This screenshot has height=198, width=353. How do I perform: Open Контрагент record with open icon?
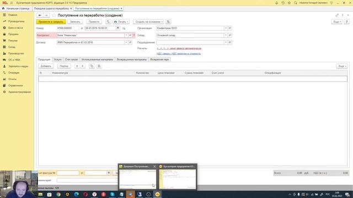click(x=130, y=35)
